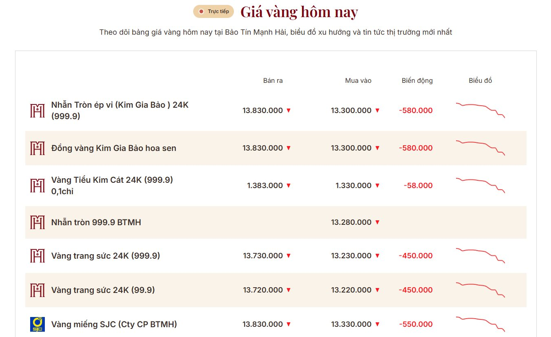Click the Mua vào column header
551x337 pixels.
click(x=358, y=81)
